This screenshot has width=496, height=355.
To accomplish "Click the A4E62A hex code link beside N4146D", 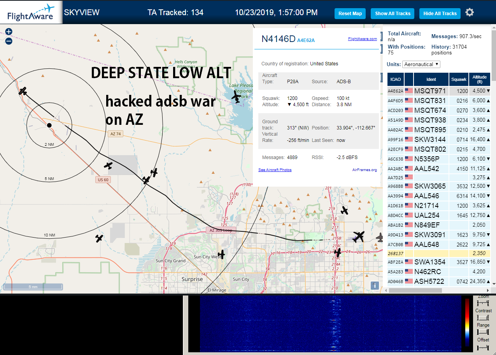I will [x=306, y=40].
